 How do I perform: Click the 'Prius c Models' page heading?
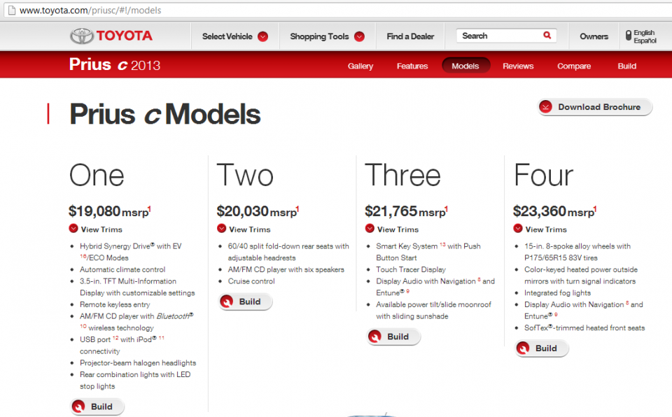click(165, 114)
